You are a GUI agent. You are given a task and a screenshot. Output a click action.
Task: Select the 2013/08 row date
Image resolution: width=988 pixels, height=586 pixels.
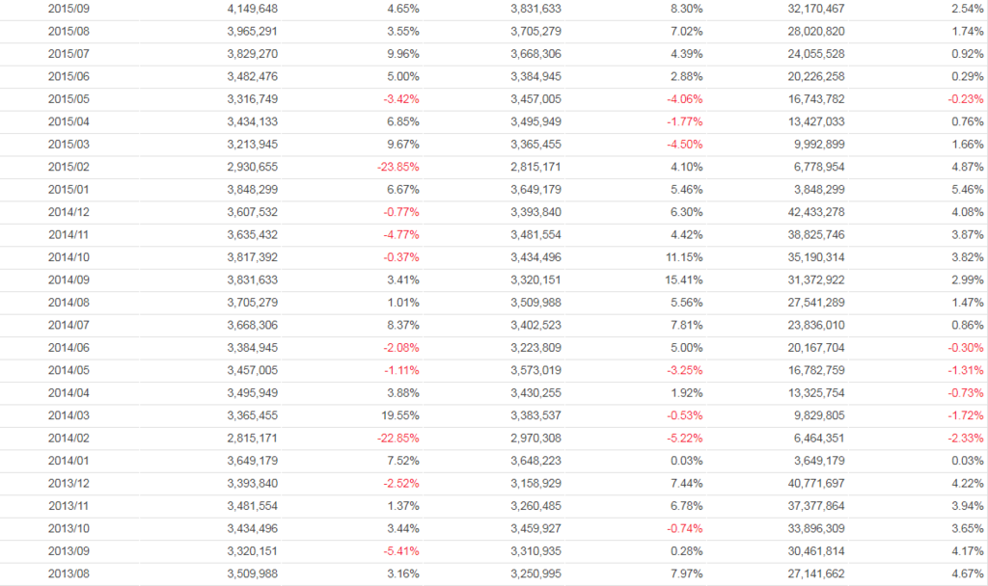(x=69, y=573)
